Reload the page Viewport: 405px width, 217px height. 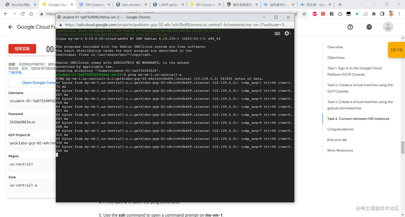(x=23, y=14)
